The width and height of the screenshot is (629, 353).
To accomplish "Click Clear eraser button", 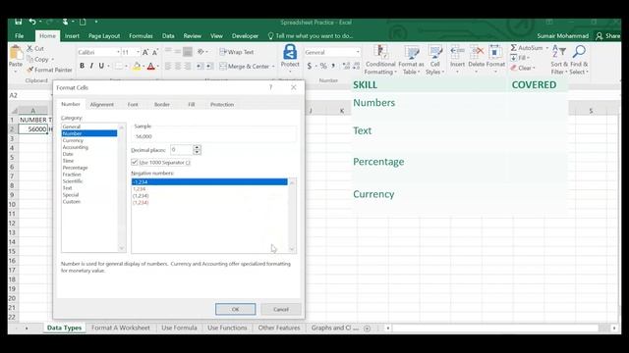I will pyautogui.click(x=523, y=68).
